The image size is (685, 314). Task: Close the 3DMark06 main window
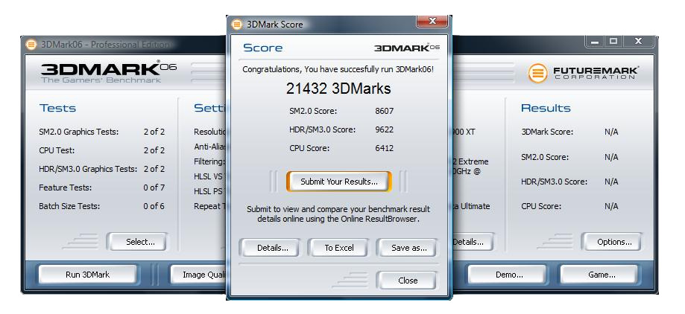coord(639,42)
